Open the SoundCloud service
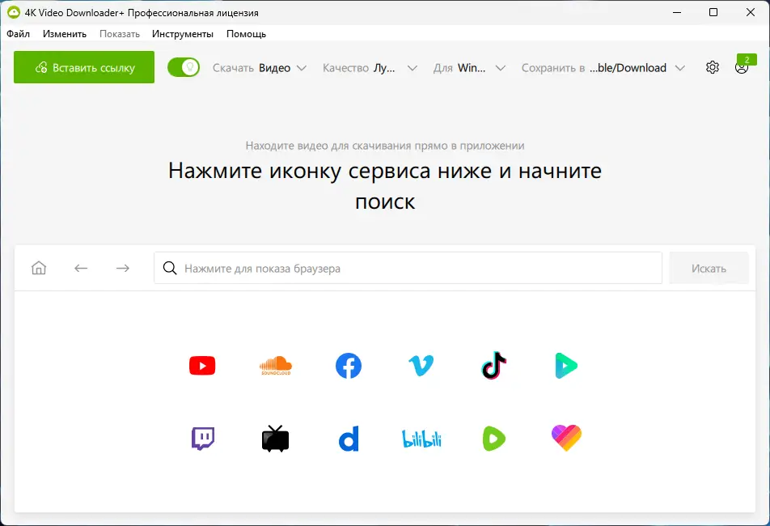Viewport: 770px width, 526px height. [275, 365]
